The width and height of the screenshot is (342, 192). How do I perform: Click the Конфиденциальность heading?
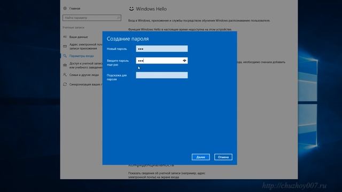[151, 166]
